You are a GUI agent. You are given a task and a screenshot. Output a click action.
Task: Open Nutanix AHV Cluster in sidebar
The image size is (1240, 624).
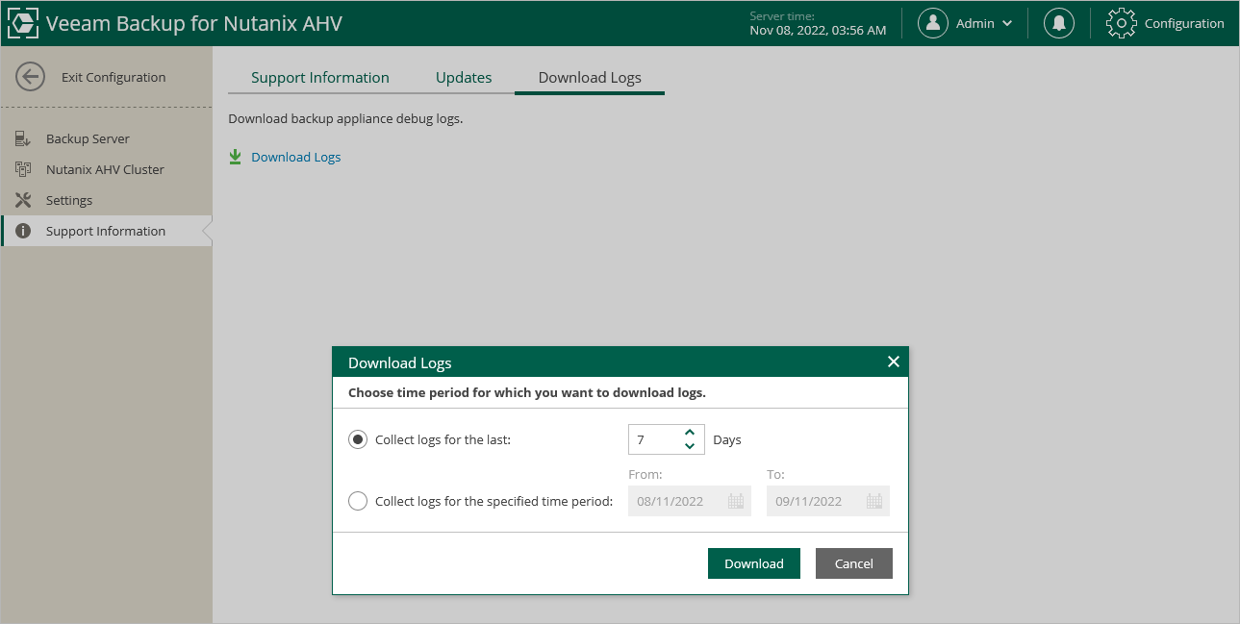[107, 169]
